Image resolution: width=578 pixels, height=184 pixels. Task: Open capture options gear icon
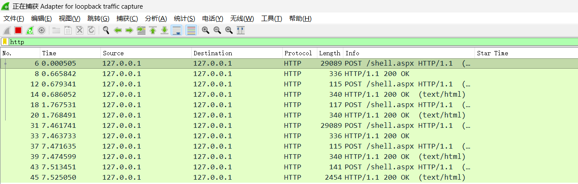point(42,30)
